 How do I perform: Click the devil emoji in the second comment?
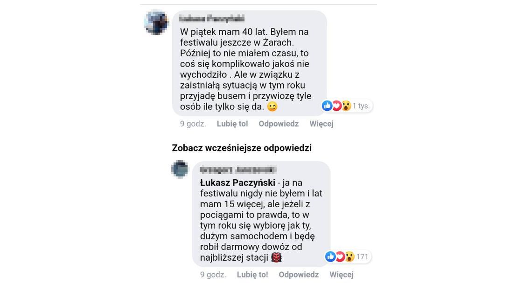[277, 256]
